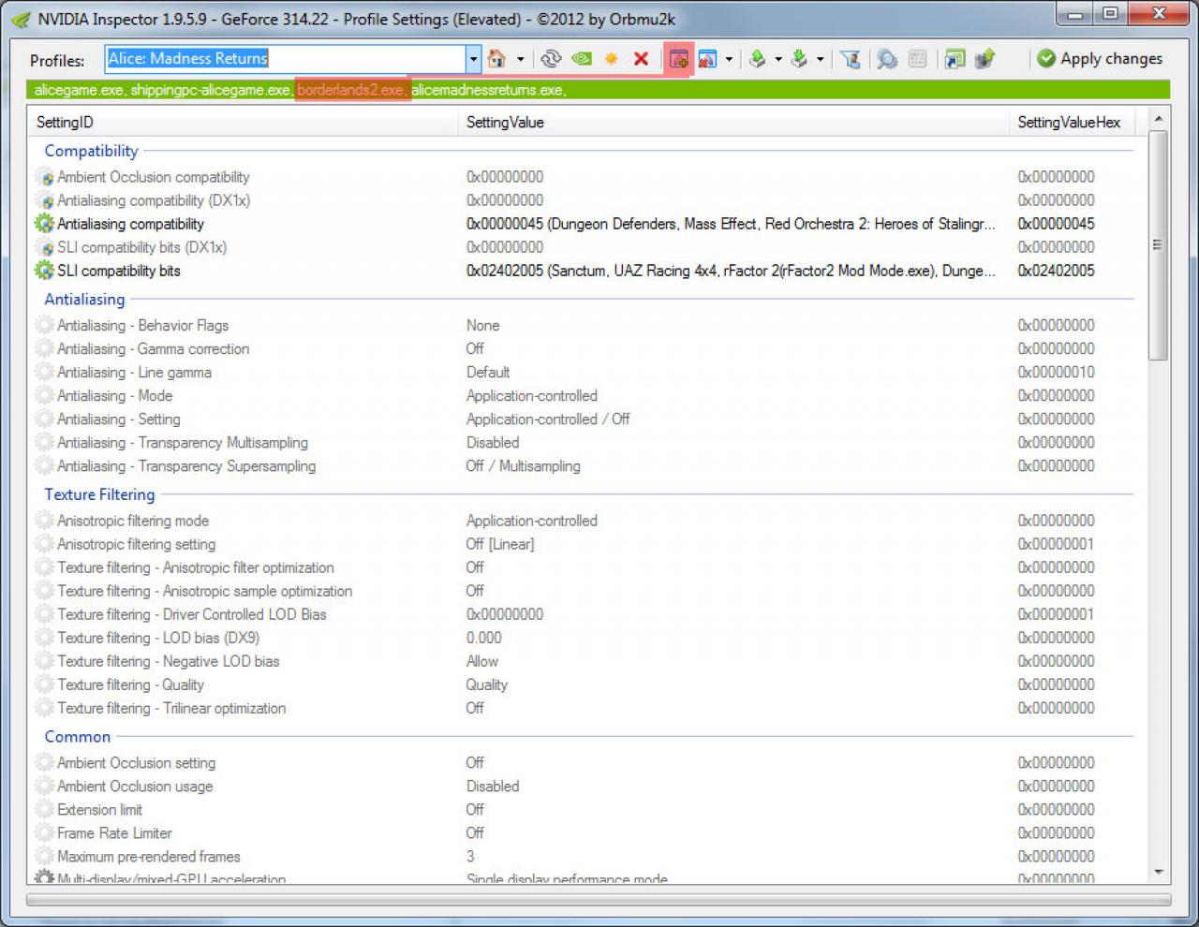This screenshot has height=927, width=1199.
Task: Click alicemadnessreturns.exe in the green bar
Action: coord(487,90)
